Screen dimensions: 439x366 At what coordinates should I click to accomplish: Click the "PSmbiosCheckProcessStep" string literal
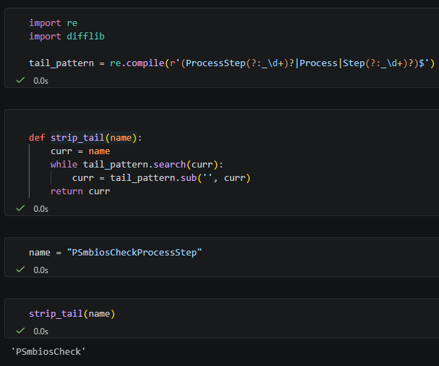click(134, 252)
